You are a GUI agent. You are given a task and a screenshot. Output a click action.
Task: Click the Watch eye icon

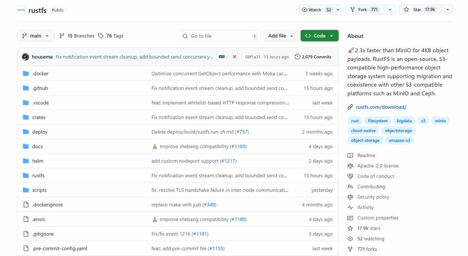click(304, 10)
